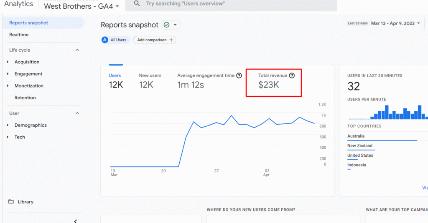Image resolution: width=428 pixels, height=223 pixels.
Task: Open the Realtime report
Action: click(19, 35)
